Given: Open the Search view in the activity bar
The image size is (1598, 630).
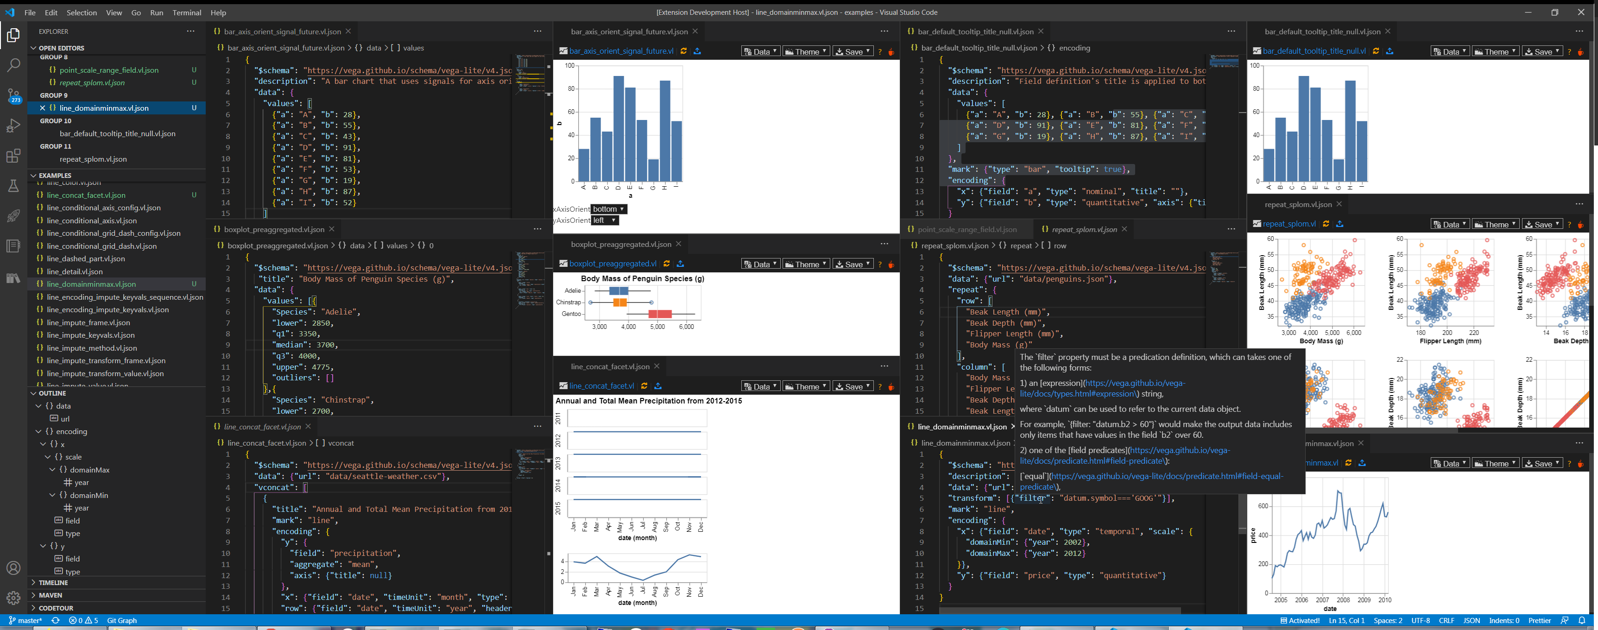Looking at the screenshot, I should coord(13,65).
